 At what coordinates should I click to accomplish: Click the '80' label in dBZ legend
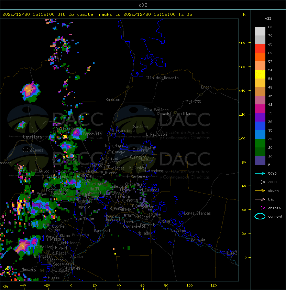[x=270, y=27]
